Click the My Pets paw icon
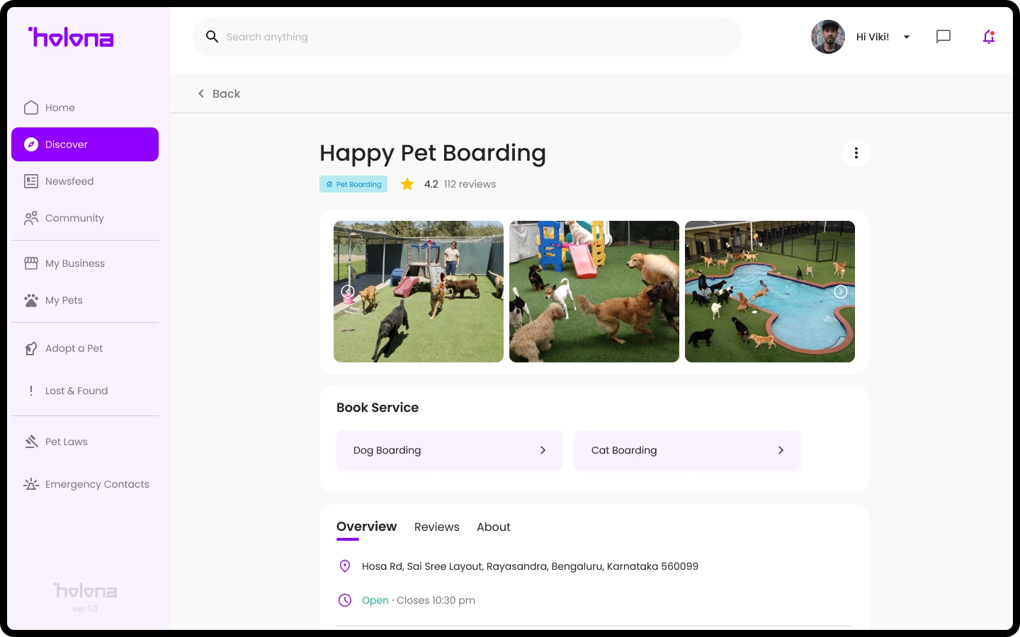Screen dimensions: 1020x637 [x=31, y=300]
